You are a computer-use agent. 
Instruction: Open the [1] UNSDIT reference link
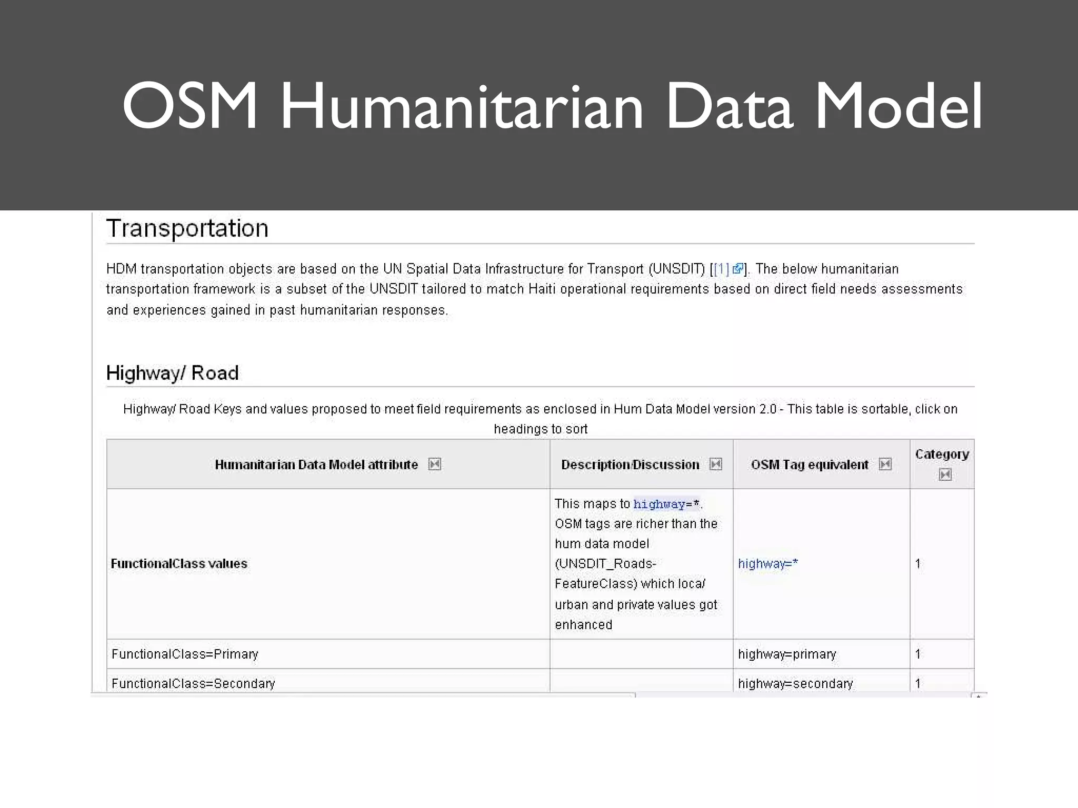pyautogui.click(x=728, y=269)
